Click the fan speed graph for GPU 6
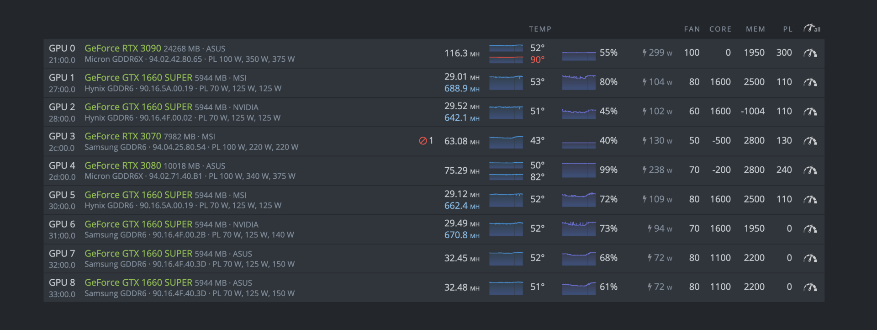The width and height of the screenshot is (877, 330). click(x=579, y=229)
